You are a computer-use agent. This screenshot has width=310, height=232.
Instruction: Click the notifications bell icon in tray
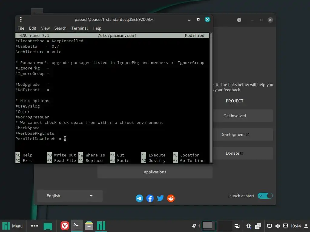click(x=194, y=226)
